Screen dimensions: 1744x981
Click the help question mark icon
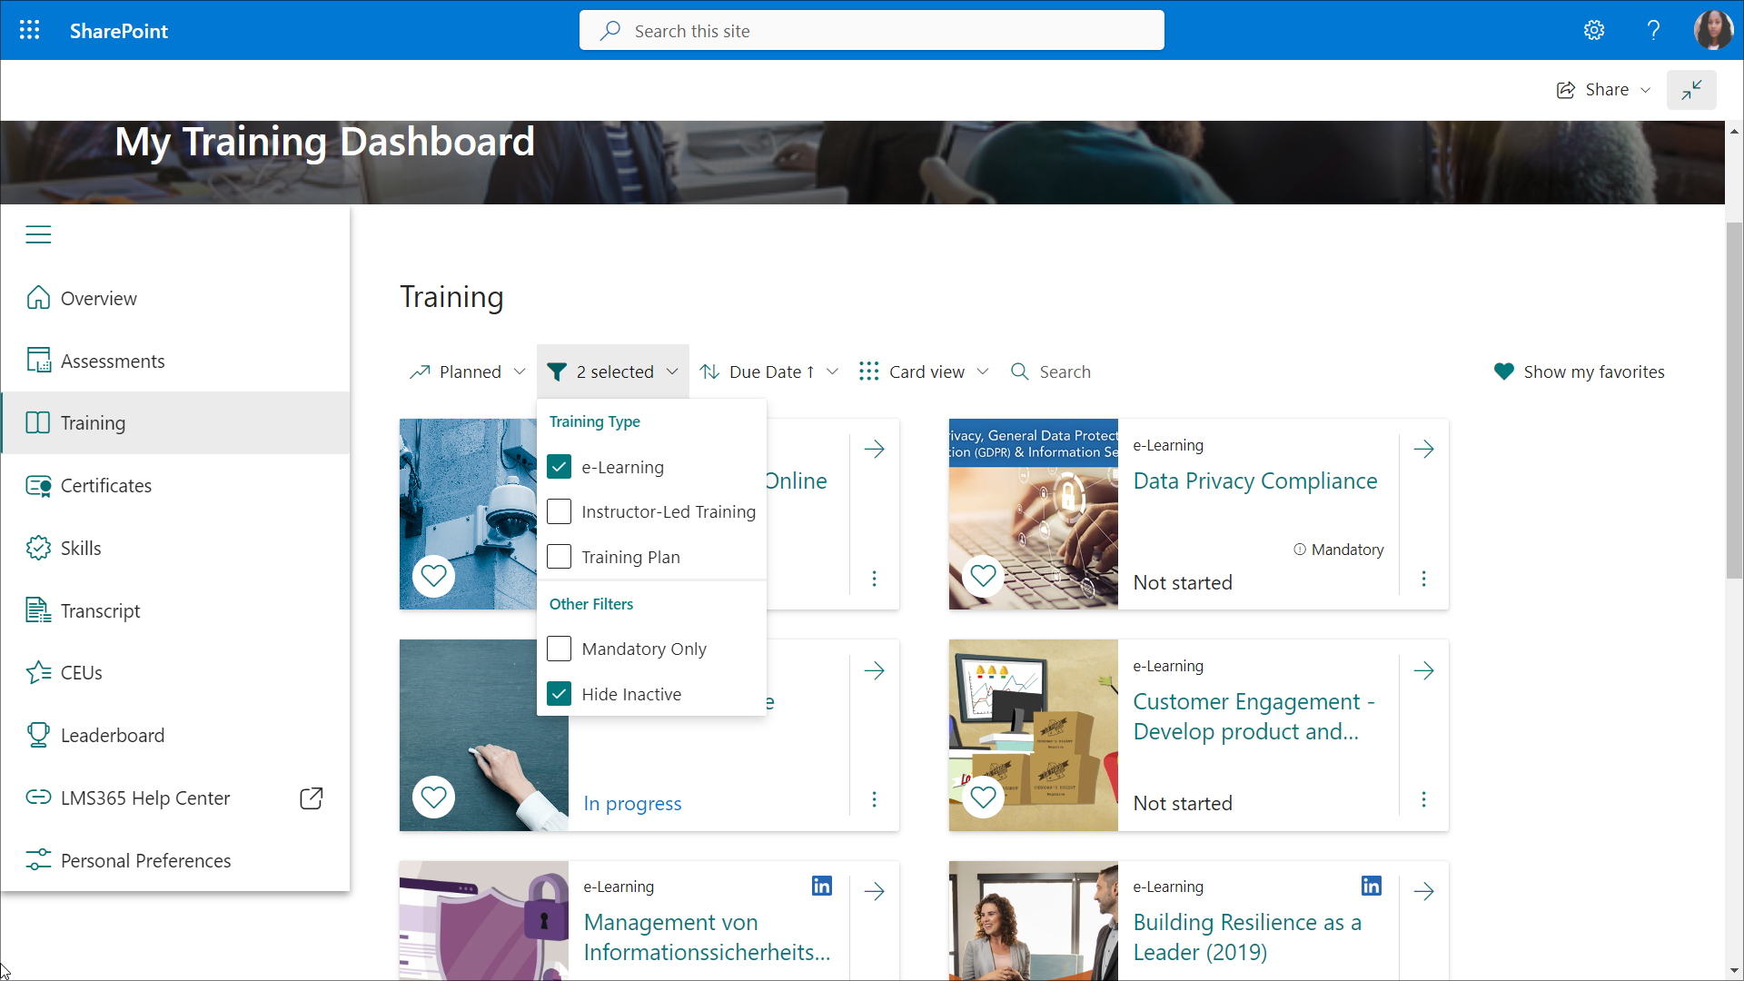(x=1653, y=30)
